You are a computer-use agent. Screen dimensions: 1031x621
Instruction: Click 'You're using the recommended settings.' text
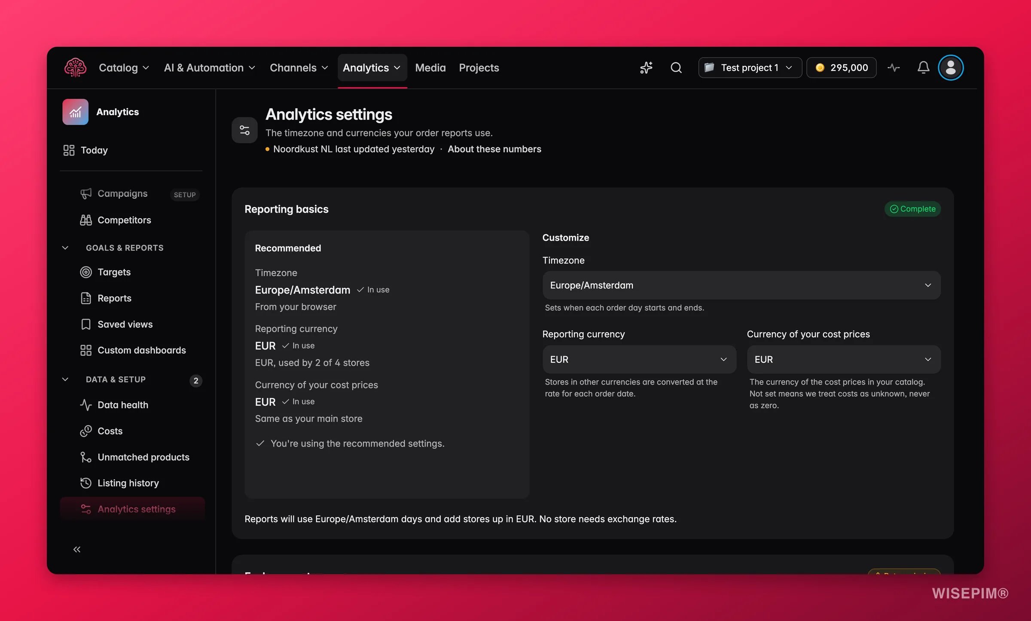[x=357, y=444]
